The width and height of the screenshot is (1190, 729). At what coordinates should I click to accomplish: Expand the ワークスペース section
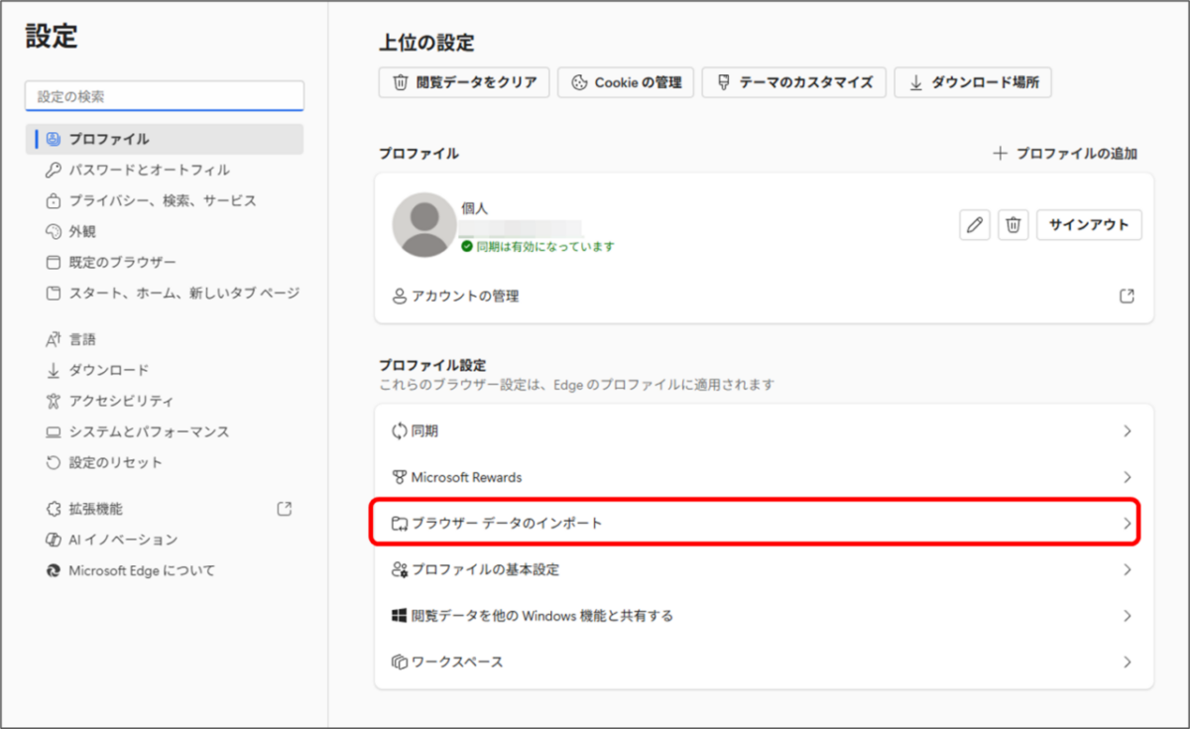pos(1129,661)
